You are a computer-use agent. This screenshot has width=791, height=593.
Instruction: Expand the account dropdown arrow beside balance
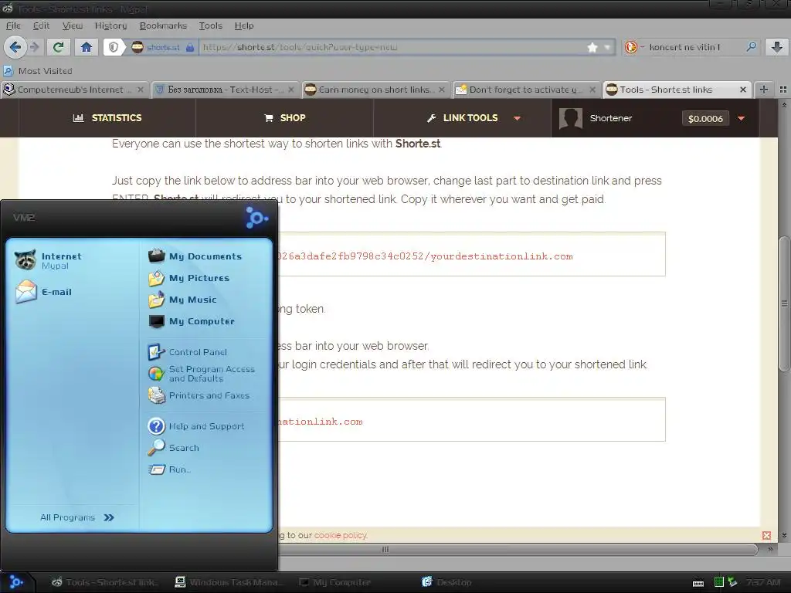point(741,118)
